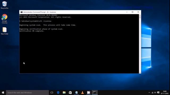Open the volume control tray icon
The width and height of the screenshot is (170, 95).
[x=155, y=93]
